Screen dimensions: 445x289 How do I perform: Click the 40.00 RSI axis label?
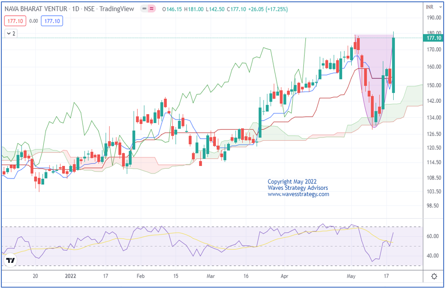433,256
